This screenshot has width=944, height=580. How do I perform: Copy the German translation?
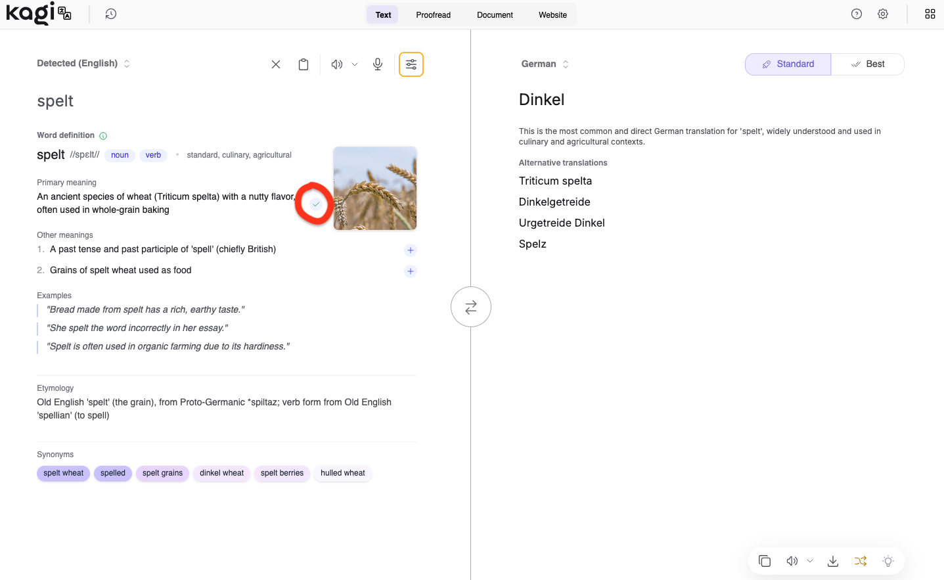(x=765, y=561)
